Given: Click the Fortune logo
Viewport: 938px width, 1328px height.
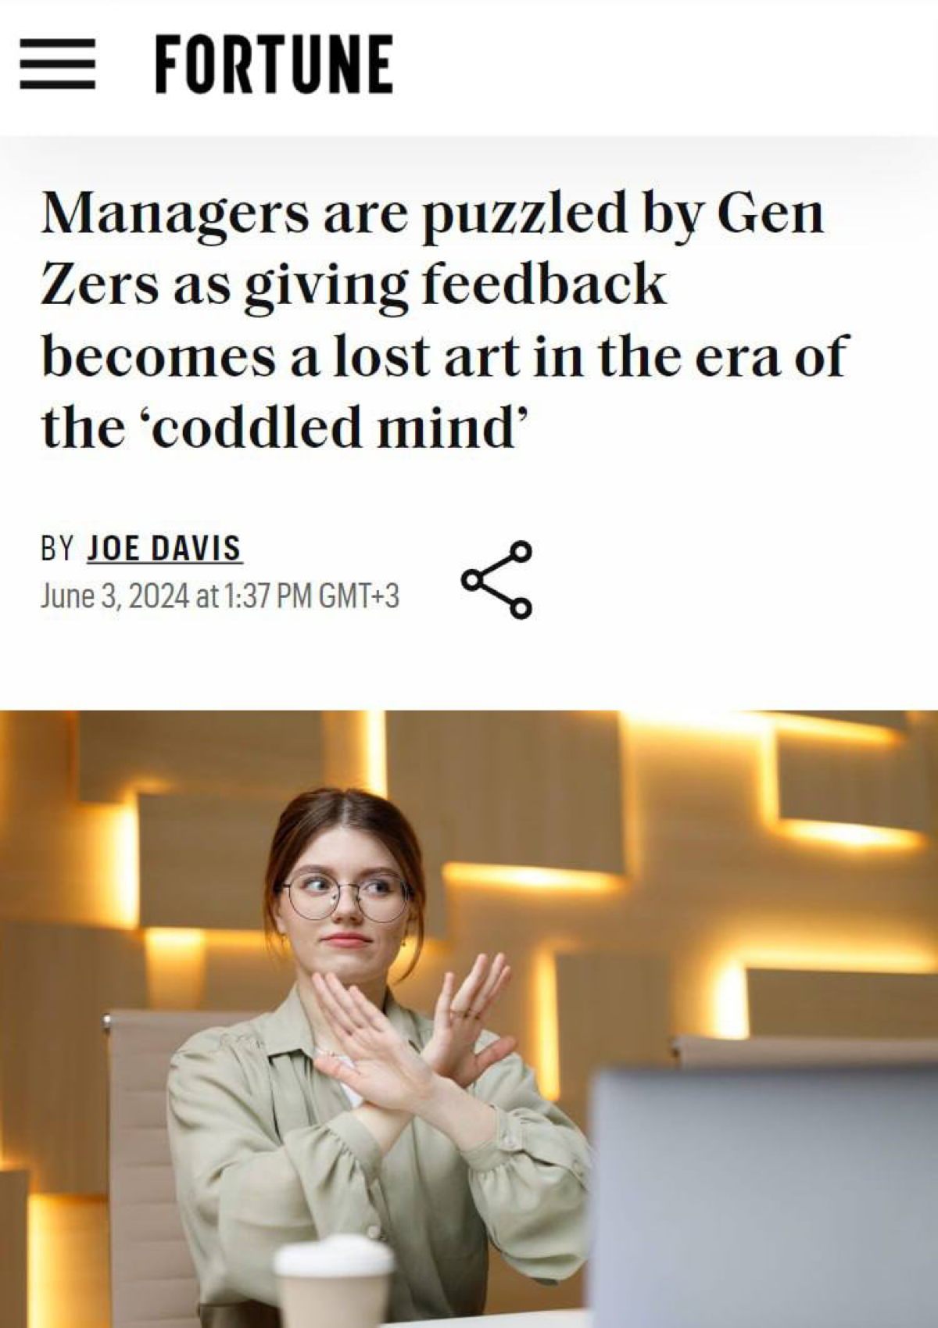Looking at the screenshot, I should [x=274, y=64].
